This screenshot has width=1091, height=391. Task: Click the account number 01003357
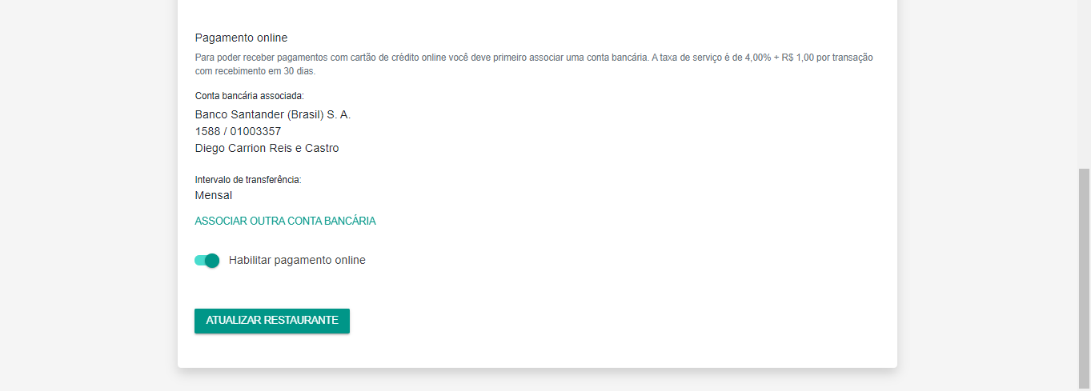(255, 131)
